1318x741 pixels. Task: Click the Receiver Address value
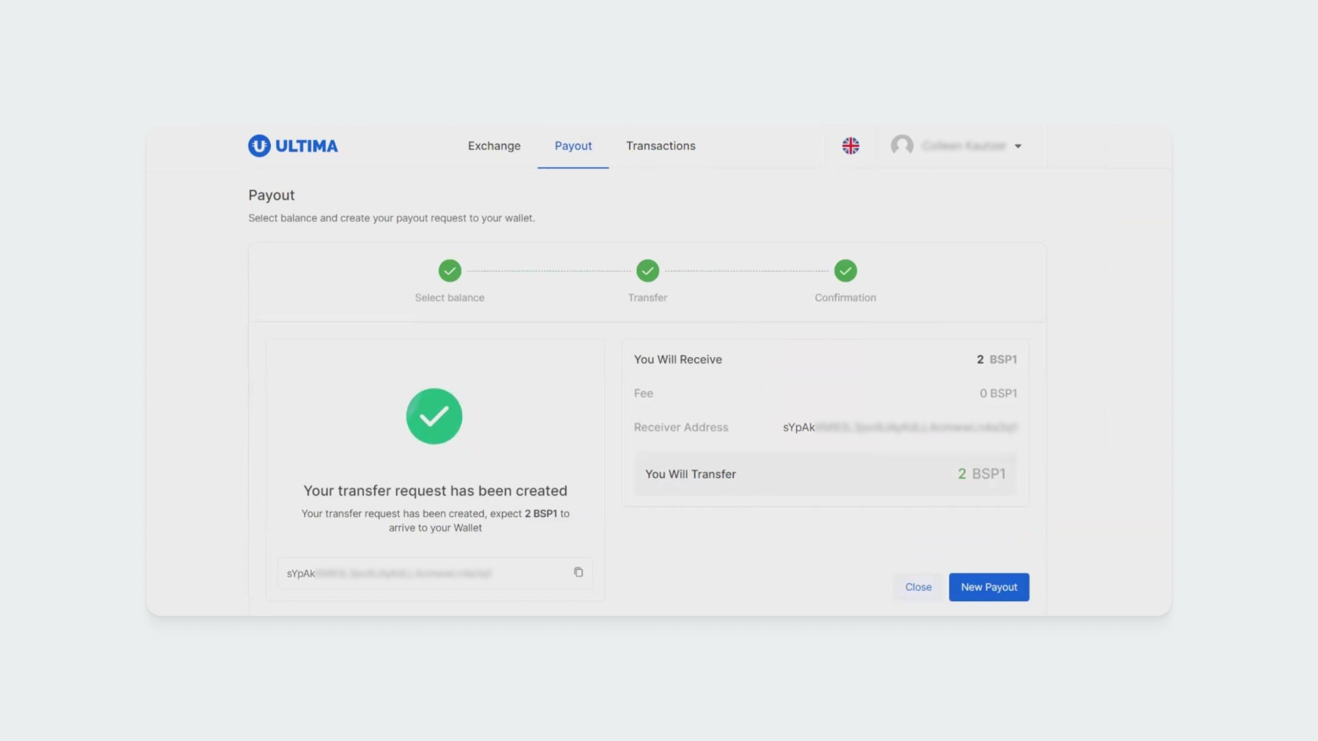click(x=899, y=428)
